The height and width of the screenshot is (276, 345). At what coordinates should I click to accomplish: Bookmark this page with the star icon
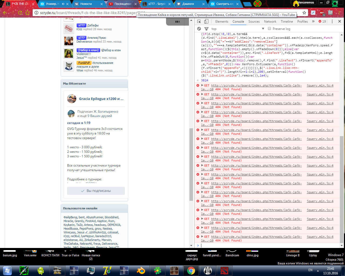point(304,13)
